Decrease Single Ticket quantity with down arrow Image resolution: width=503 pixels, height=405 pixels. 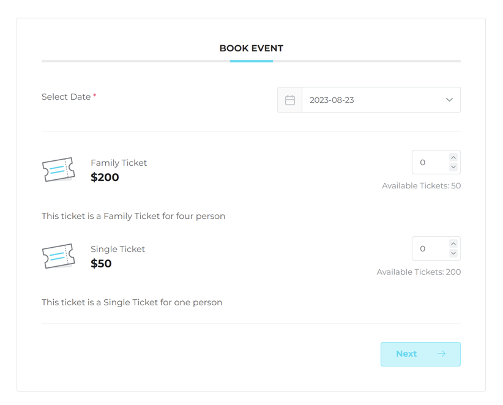pos(453,253)
